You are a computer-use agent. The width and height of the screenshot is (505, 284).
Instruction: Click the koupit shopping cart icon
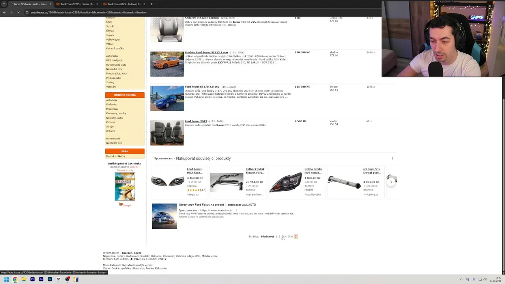120,204
